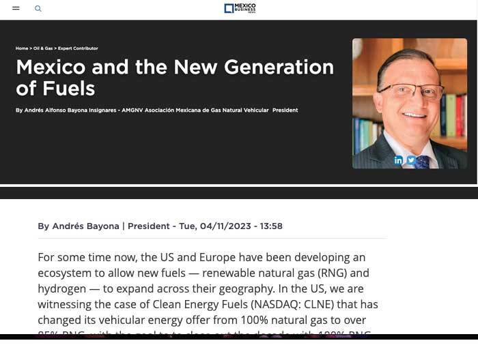Screen dimensions: 478x358
Task: Click the search magnifier icon
Action: point(38,8)
